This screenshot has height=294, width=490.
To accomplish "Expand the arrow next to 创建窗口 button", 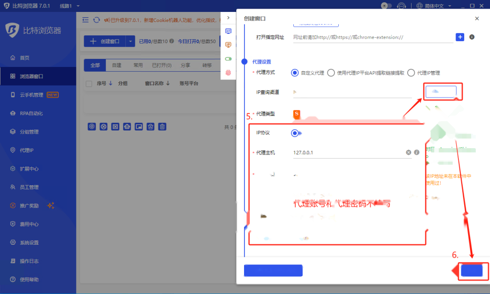I will click(x=130, y=41).
